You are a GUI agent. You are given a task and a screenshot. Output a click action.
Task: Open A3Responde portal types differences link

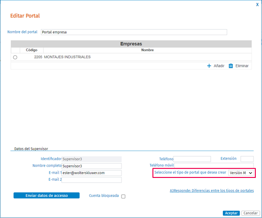(x=212, y=190)
